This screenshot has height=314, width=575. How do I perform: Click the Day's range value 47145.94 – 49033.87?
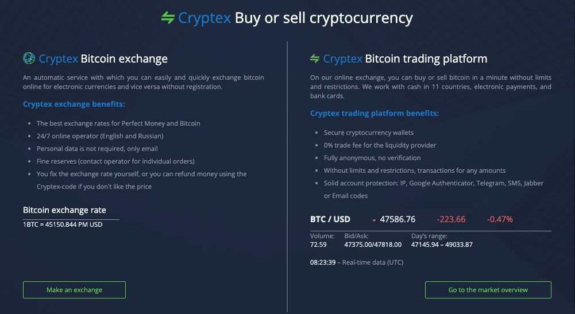point(442,245)
